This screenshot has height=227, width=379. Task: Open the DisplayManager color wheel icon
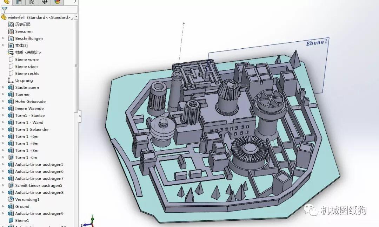[x=57, y=2]
